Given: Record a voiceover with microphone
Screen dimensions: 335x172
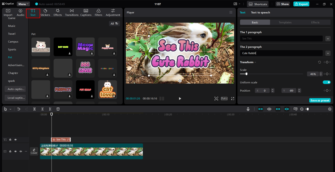Looking at the screenshot, I should coord(248,109).
